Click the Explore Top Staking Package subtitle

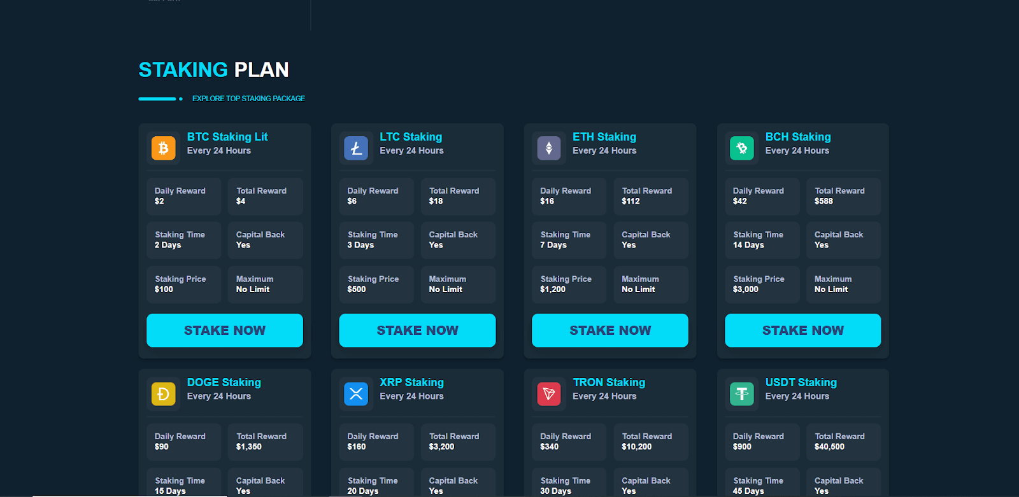click(x=248, y=99)
